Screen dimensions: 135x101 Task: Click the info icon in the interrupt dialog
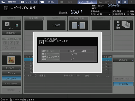(42, 42)
